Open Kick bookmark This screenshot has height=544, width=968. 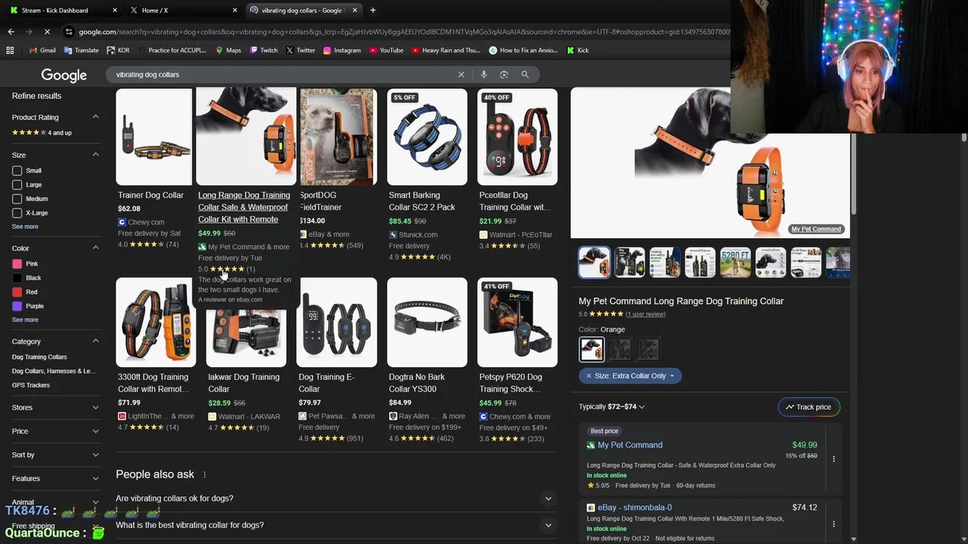pyautogui.click(x=577, y=50)
